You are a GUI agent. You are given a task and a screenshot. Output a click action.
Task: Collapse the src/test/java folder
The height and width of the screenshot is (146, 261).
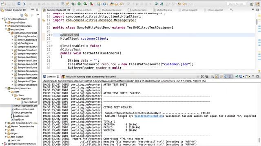pos(6,29)
